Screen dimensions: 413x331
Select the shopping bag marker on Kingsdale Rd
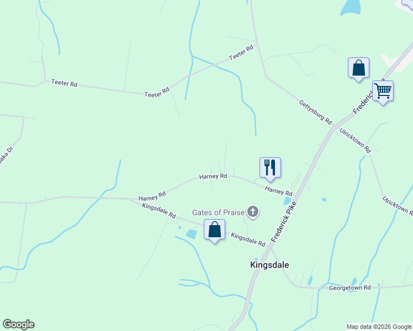pyautogui.click(x=214, y=229)
